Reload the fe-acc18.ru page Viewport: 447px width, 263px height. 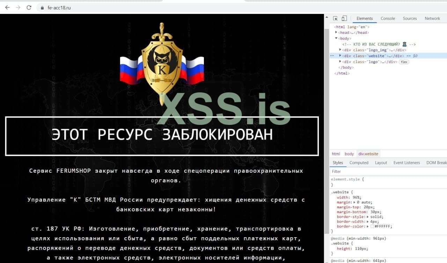click(x=29, y=7)
